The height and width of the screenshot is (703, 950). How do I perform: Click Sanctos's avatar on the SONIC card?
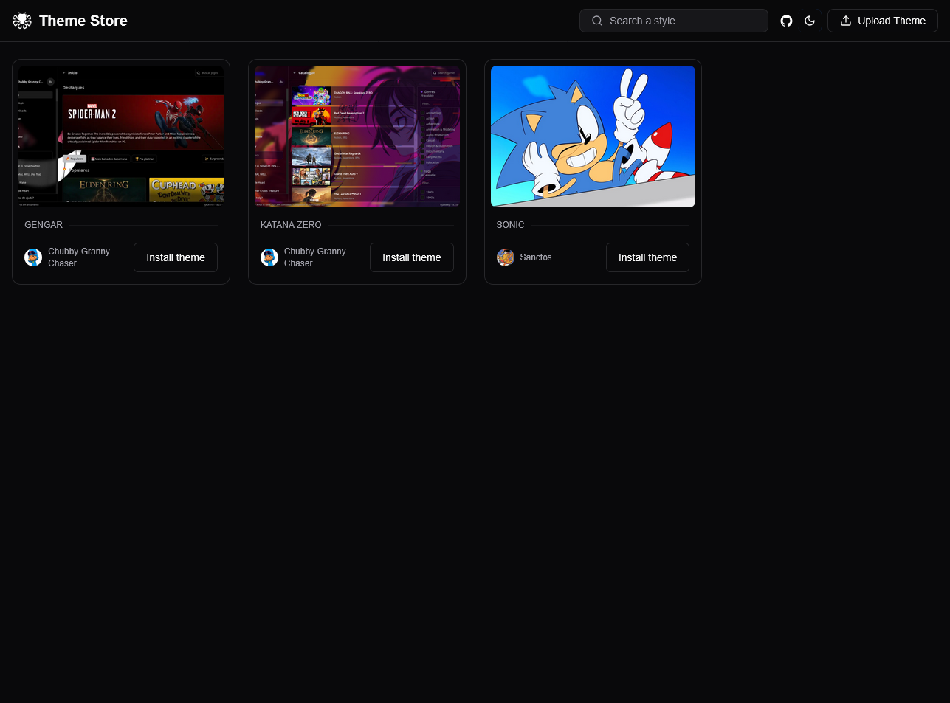505,257
